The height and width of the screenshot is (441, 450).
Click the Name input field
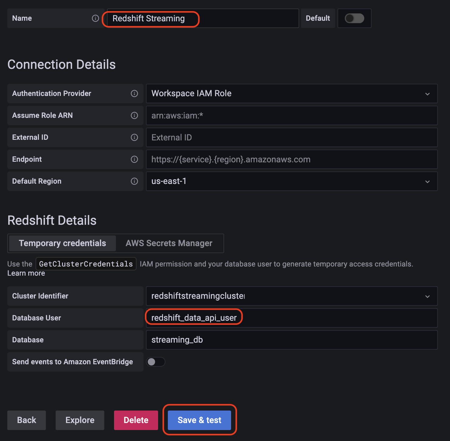pyautogui.click(x=203, y=18)
